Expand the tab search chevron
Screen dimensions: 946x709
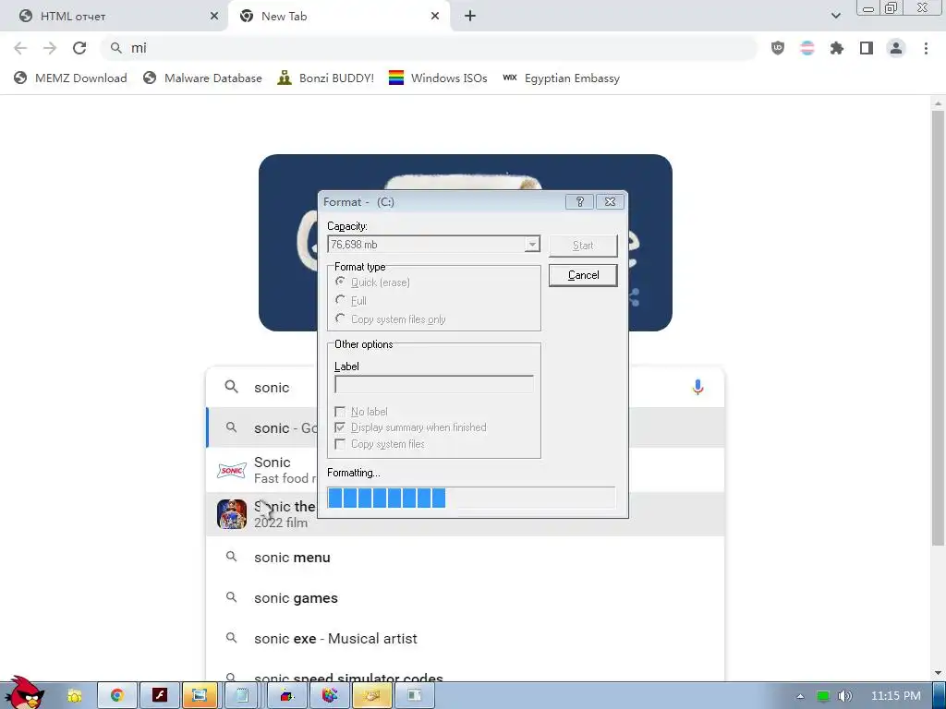835,16
